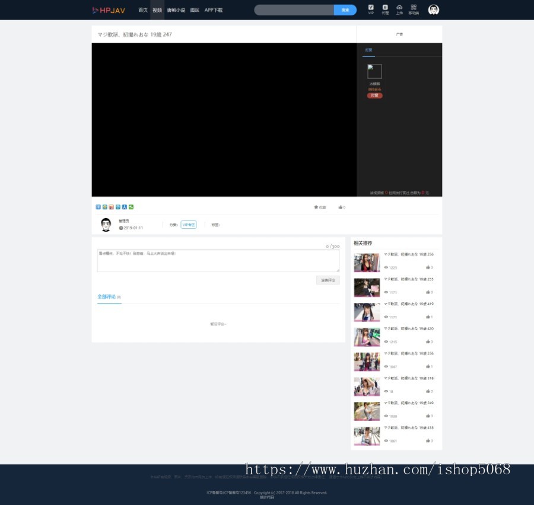Open recommended title link ending 256
The height and width of the screenshot is (505, 534).
tap(409, 254)
